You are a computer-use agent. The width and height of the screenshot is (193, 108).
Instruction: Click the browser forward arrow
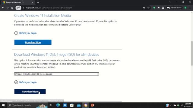tap(8, 8)
